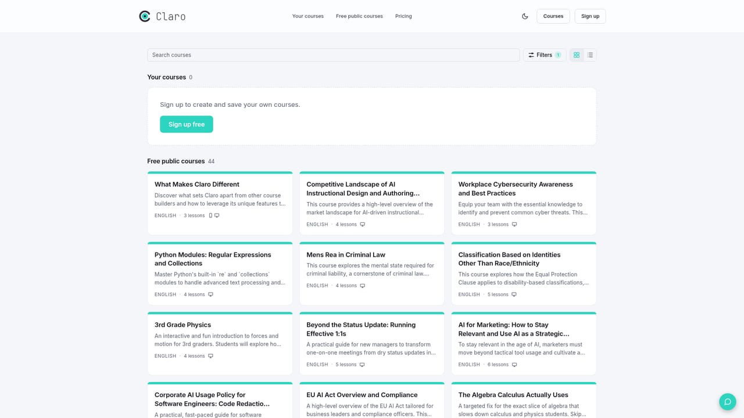The width and height of the screenshot is (744, 418).
Task: Click the Claro logo icon
Action: click(x=145, y=16)
